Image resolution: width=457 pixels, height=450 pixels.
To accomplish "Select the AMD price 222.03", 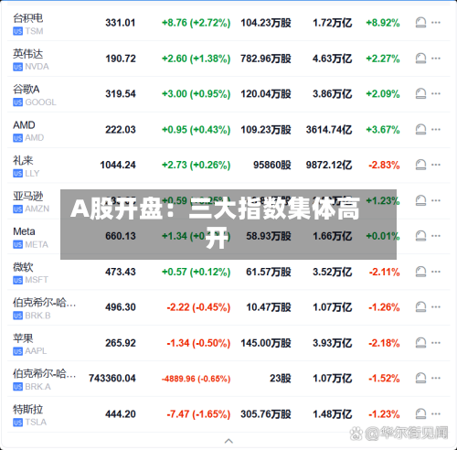I will pyautogui.click(x=121, y=130).
